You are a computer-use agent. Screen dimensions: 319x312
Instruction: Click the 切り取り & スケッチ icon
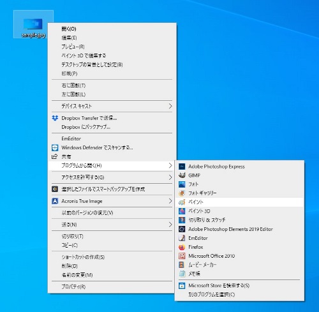coord(182,220)
